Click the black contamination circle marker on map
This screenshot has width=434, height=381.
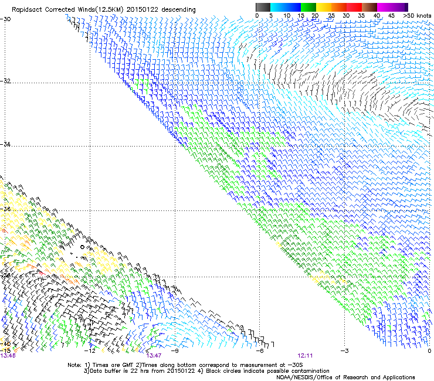[x=82, y=247]
